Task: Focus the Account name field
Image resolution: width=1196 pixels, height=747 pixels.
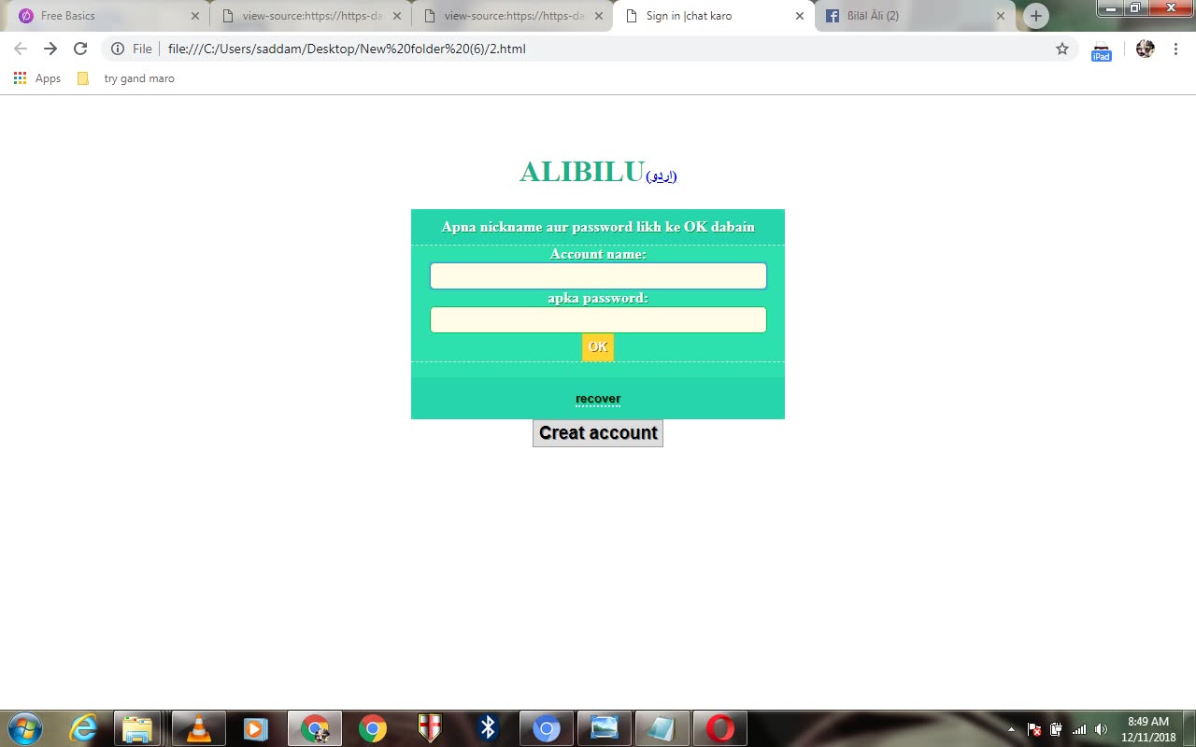Action: click(598, 275)
